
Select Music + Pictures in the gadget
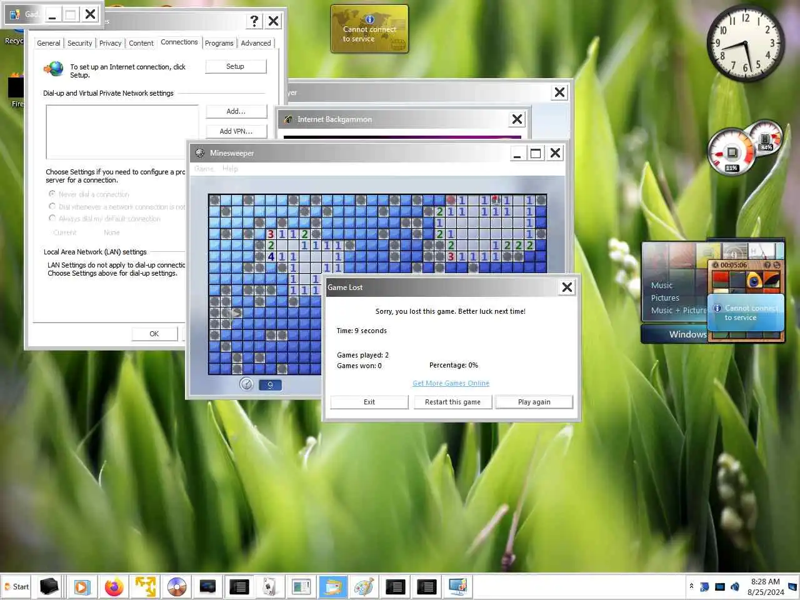679,310
